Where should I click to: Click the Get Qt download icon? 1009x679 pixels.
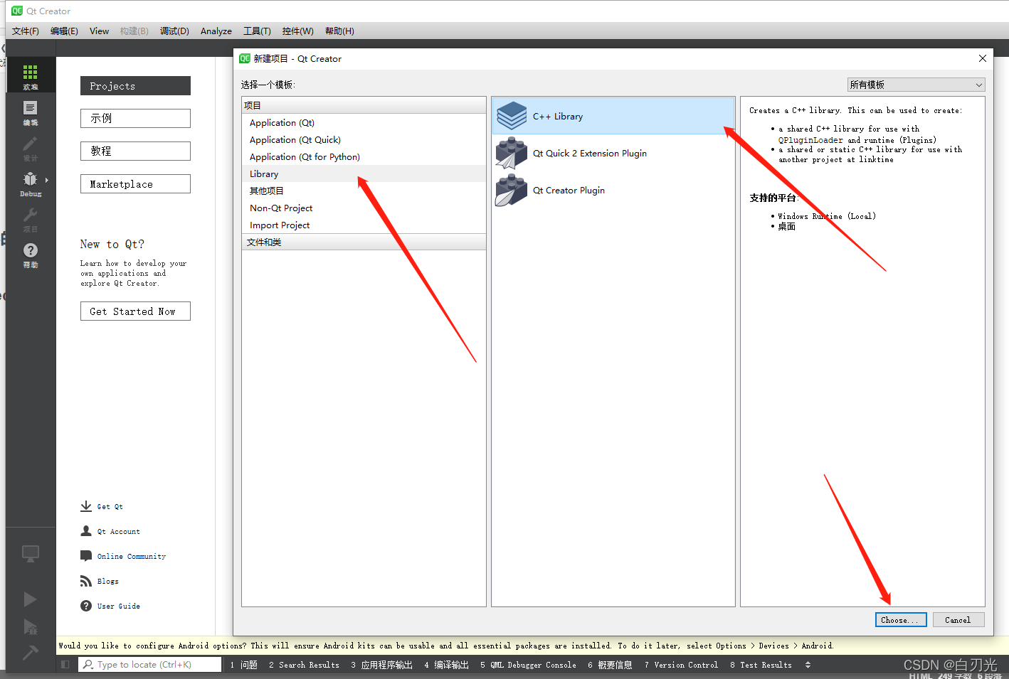[x=86, y=506]
